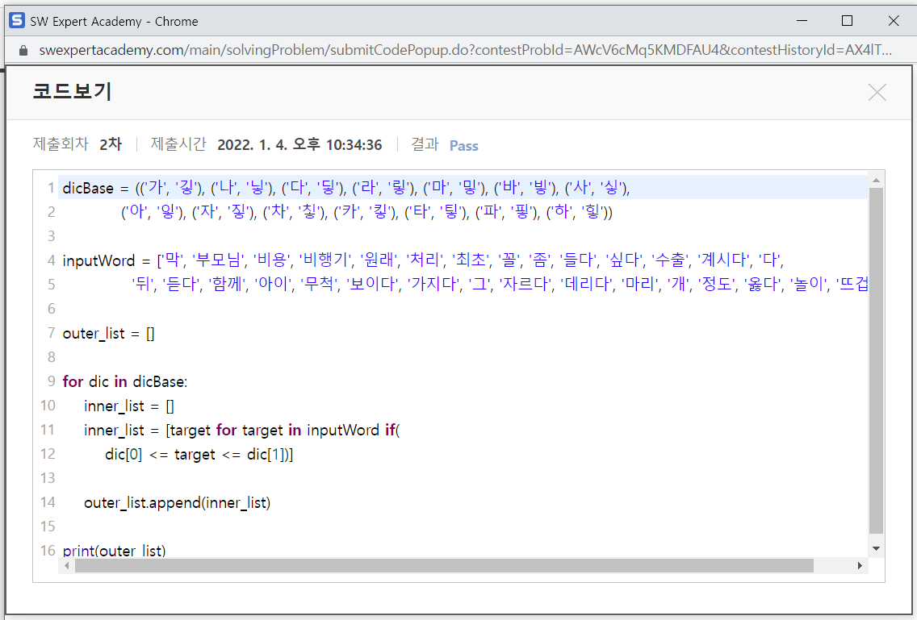Click line 11 list comprehension code
917x620 pixels.
click(241, 430)
